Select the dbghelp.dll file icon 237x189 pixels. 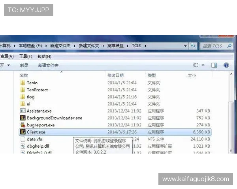pos(23,146)
